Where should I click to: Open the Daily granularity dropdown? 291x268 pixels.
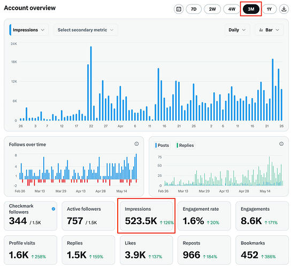(x=237, y=30)
